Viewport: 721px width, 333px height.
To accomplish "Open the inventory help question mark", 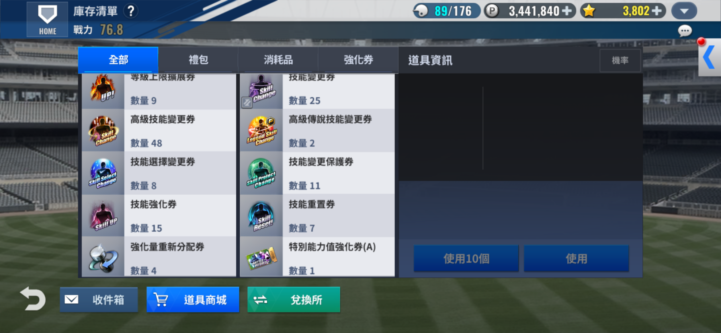I will [131, 11].
